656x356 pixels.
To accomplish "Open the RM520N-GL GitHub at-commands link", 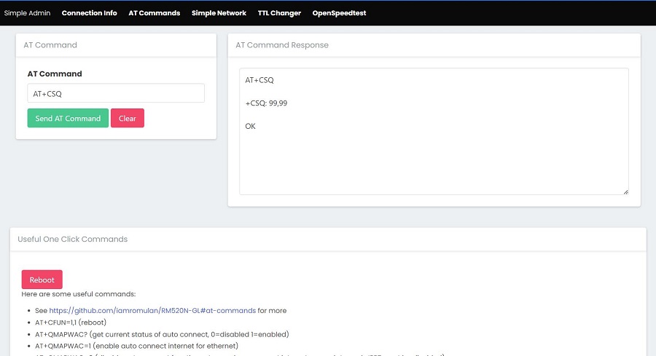I will (x=152, y=310).
